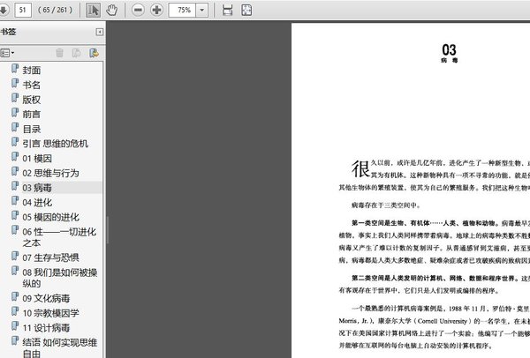Open the 书名 bookmark
The height and width of the screenshot is (358, 530).
[x=32, y=85]
